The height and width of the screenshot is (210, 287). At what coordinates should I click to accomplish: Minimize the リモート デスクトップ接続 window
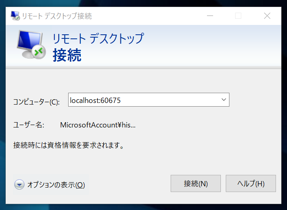[209, 16]
